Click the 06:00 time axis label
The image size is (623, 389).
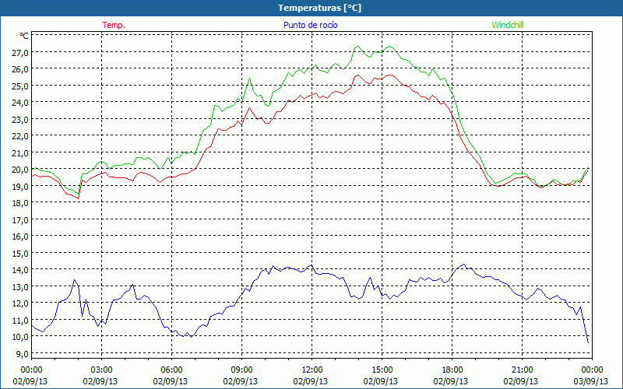(171, 370)
